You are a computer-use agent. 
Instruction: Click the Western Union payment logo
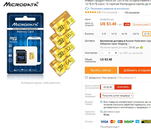pyautogui.click(x=146, y=122)
